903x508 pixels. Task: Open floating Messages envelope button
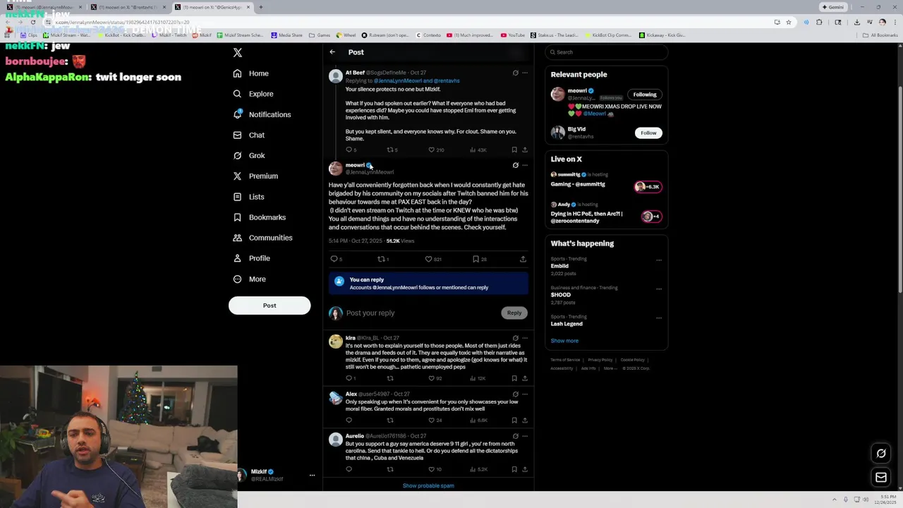(x=881, y=478)
